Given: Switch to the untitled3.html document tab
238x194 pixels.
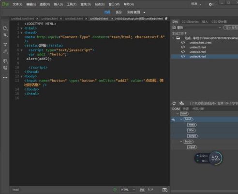Looking at the screenshot, I should tap(74, 19).
